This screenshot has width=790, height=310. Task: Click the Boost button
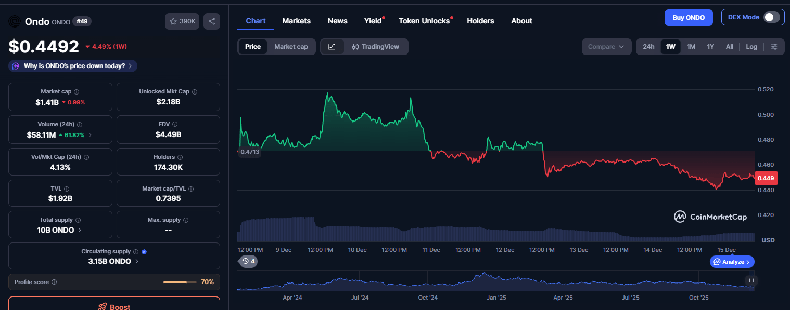point(114,305)
